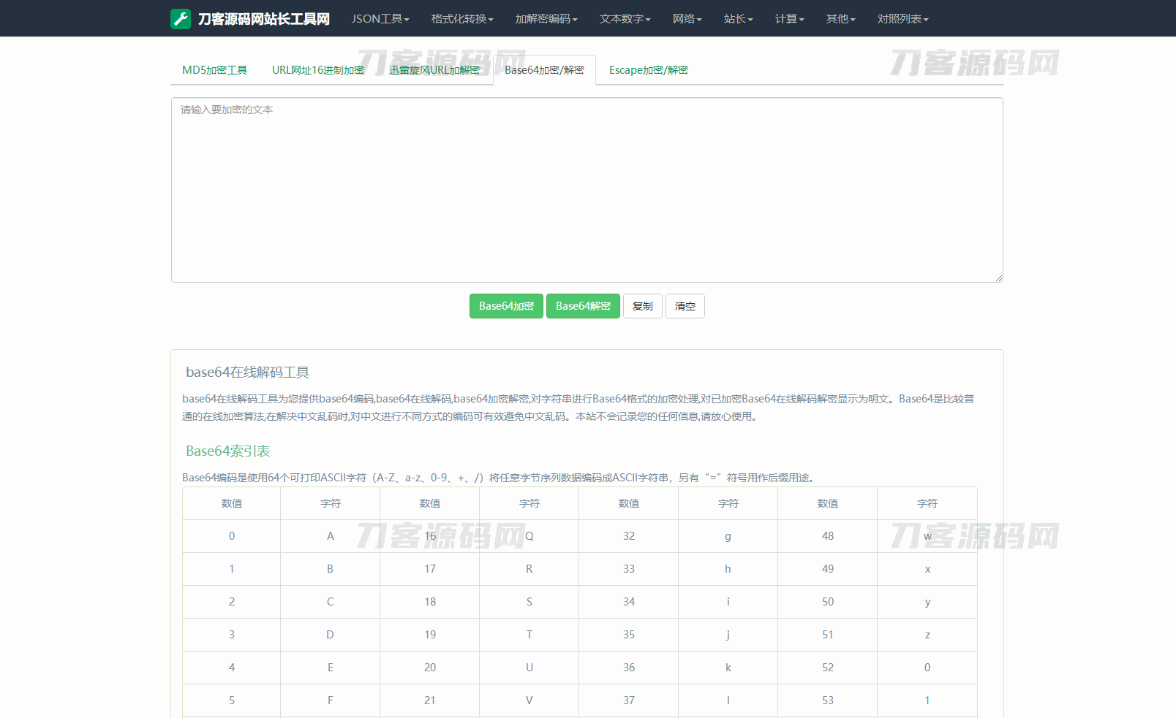Expand the 其他 navigation menu
This screenshot has height=718, width=1176.
(840, 19)
